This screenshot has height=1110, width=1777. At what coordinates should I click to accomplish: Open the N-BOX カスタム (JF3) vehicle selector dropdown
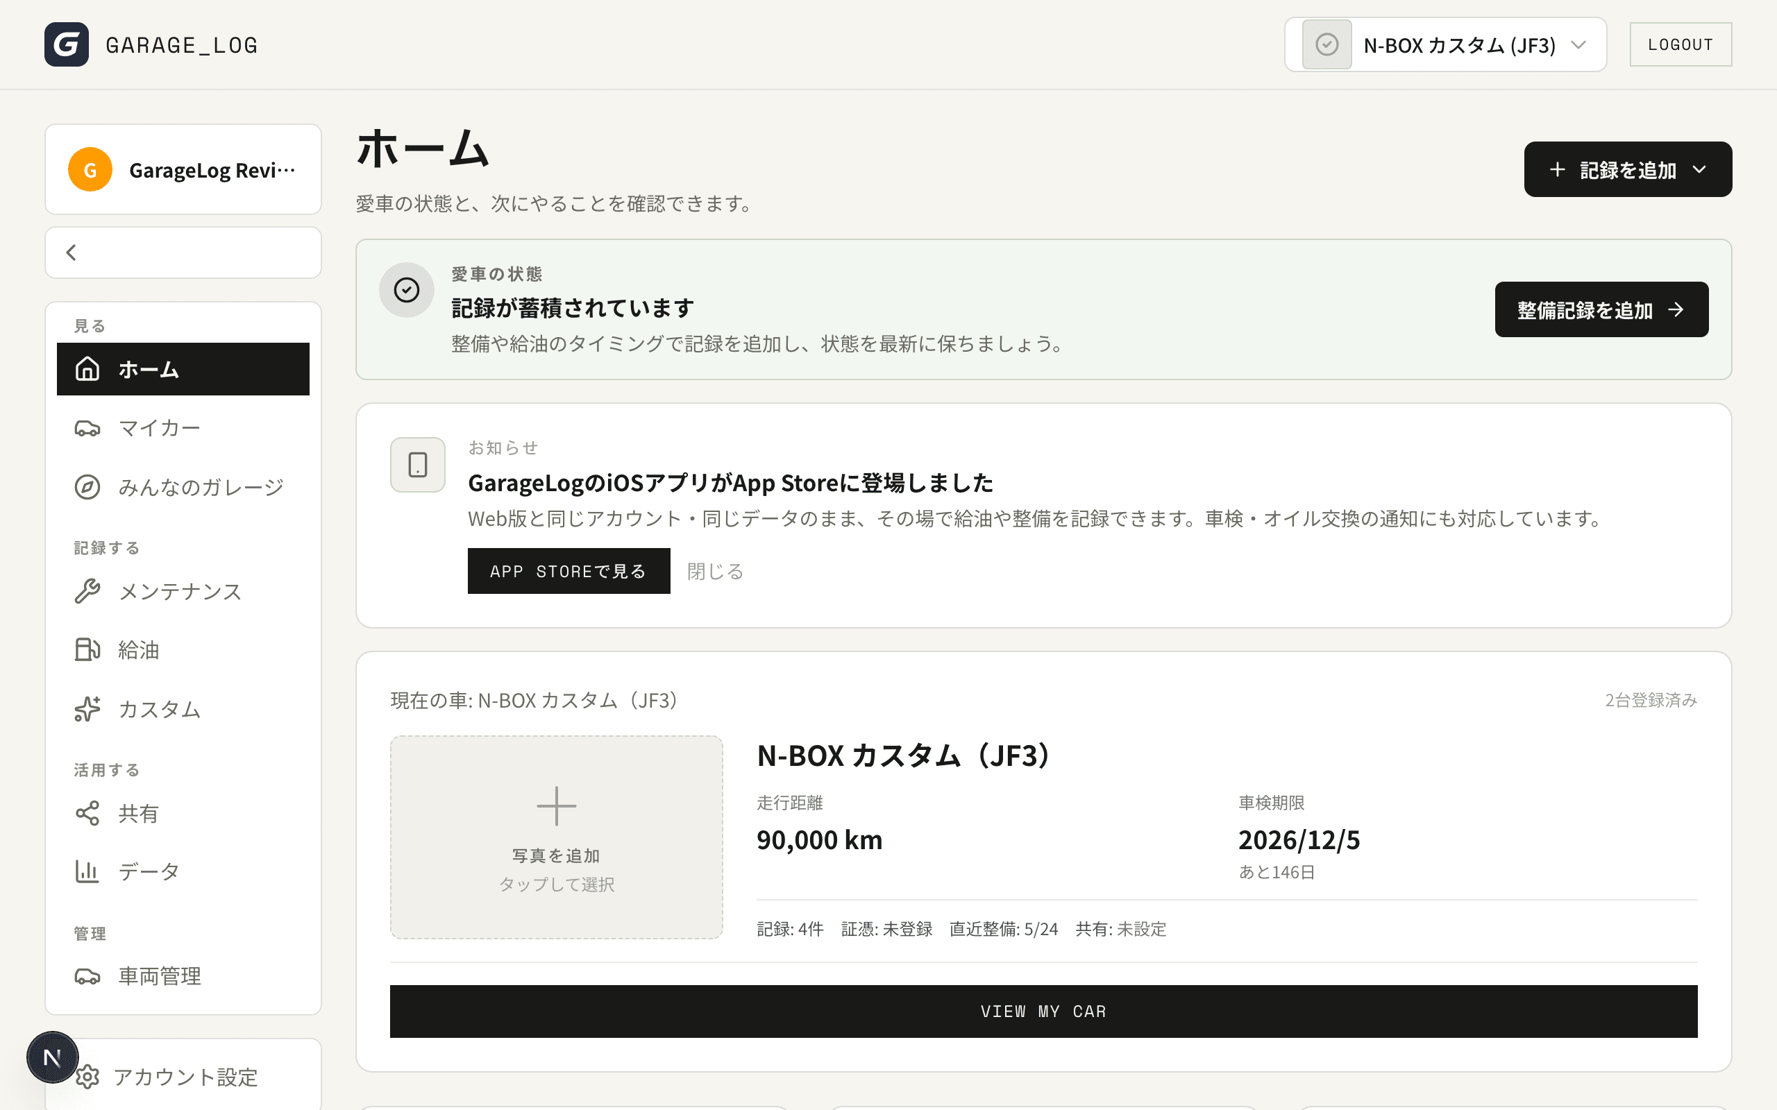1445,45
